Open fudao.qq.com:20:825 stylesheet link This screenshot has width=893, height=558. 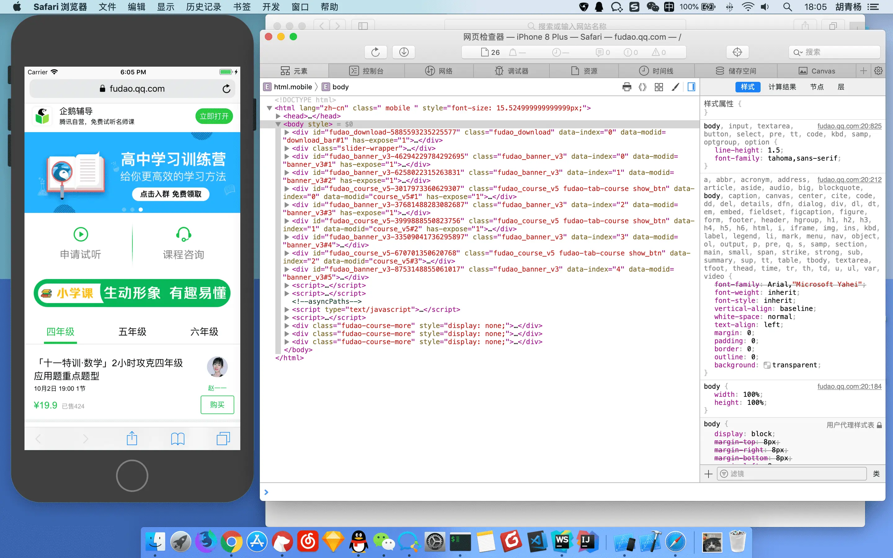pos(849,126)
